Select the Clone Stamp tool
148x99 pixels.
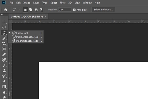(x=4, y=71)
